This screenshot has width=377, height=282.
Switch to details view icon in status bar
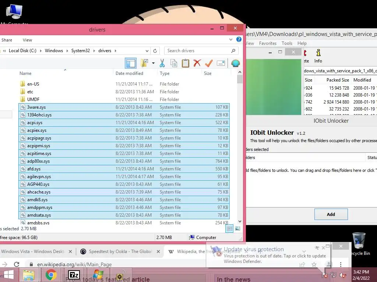tap(229, 228)
